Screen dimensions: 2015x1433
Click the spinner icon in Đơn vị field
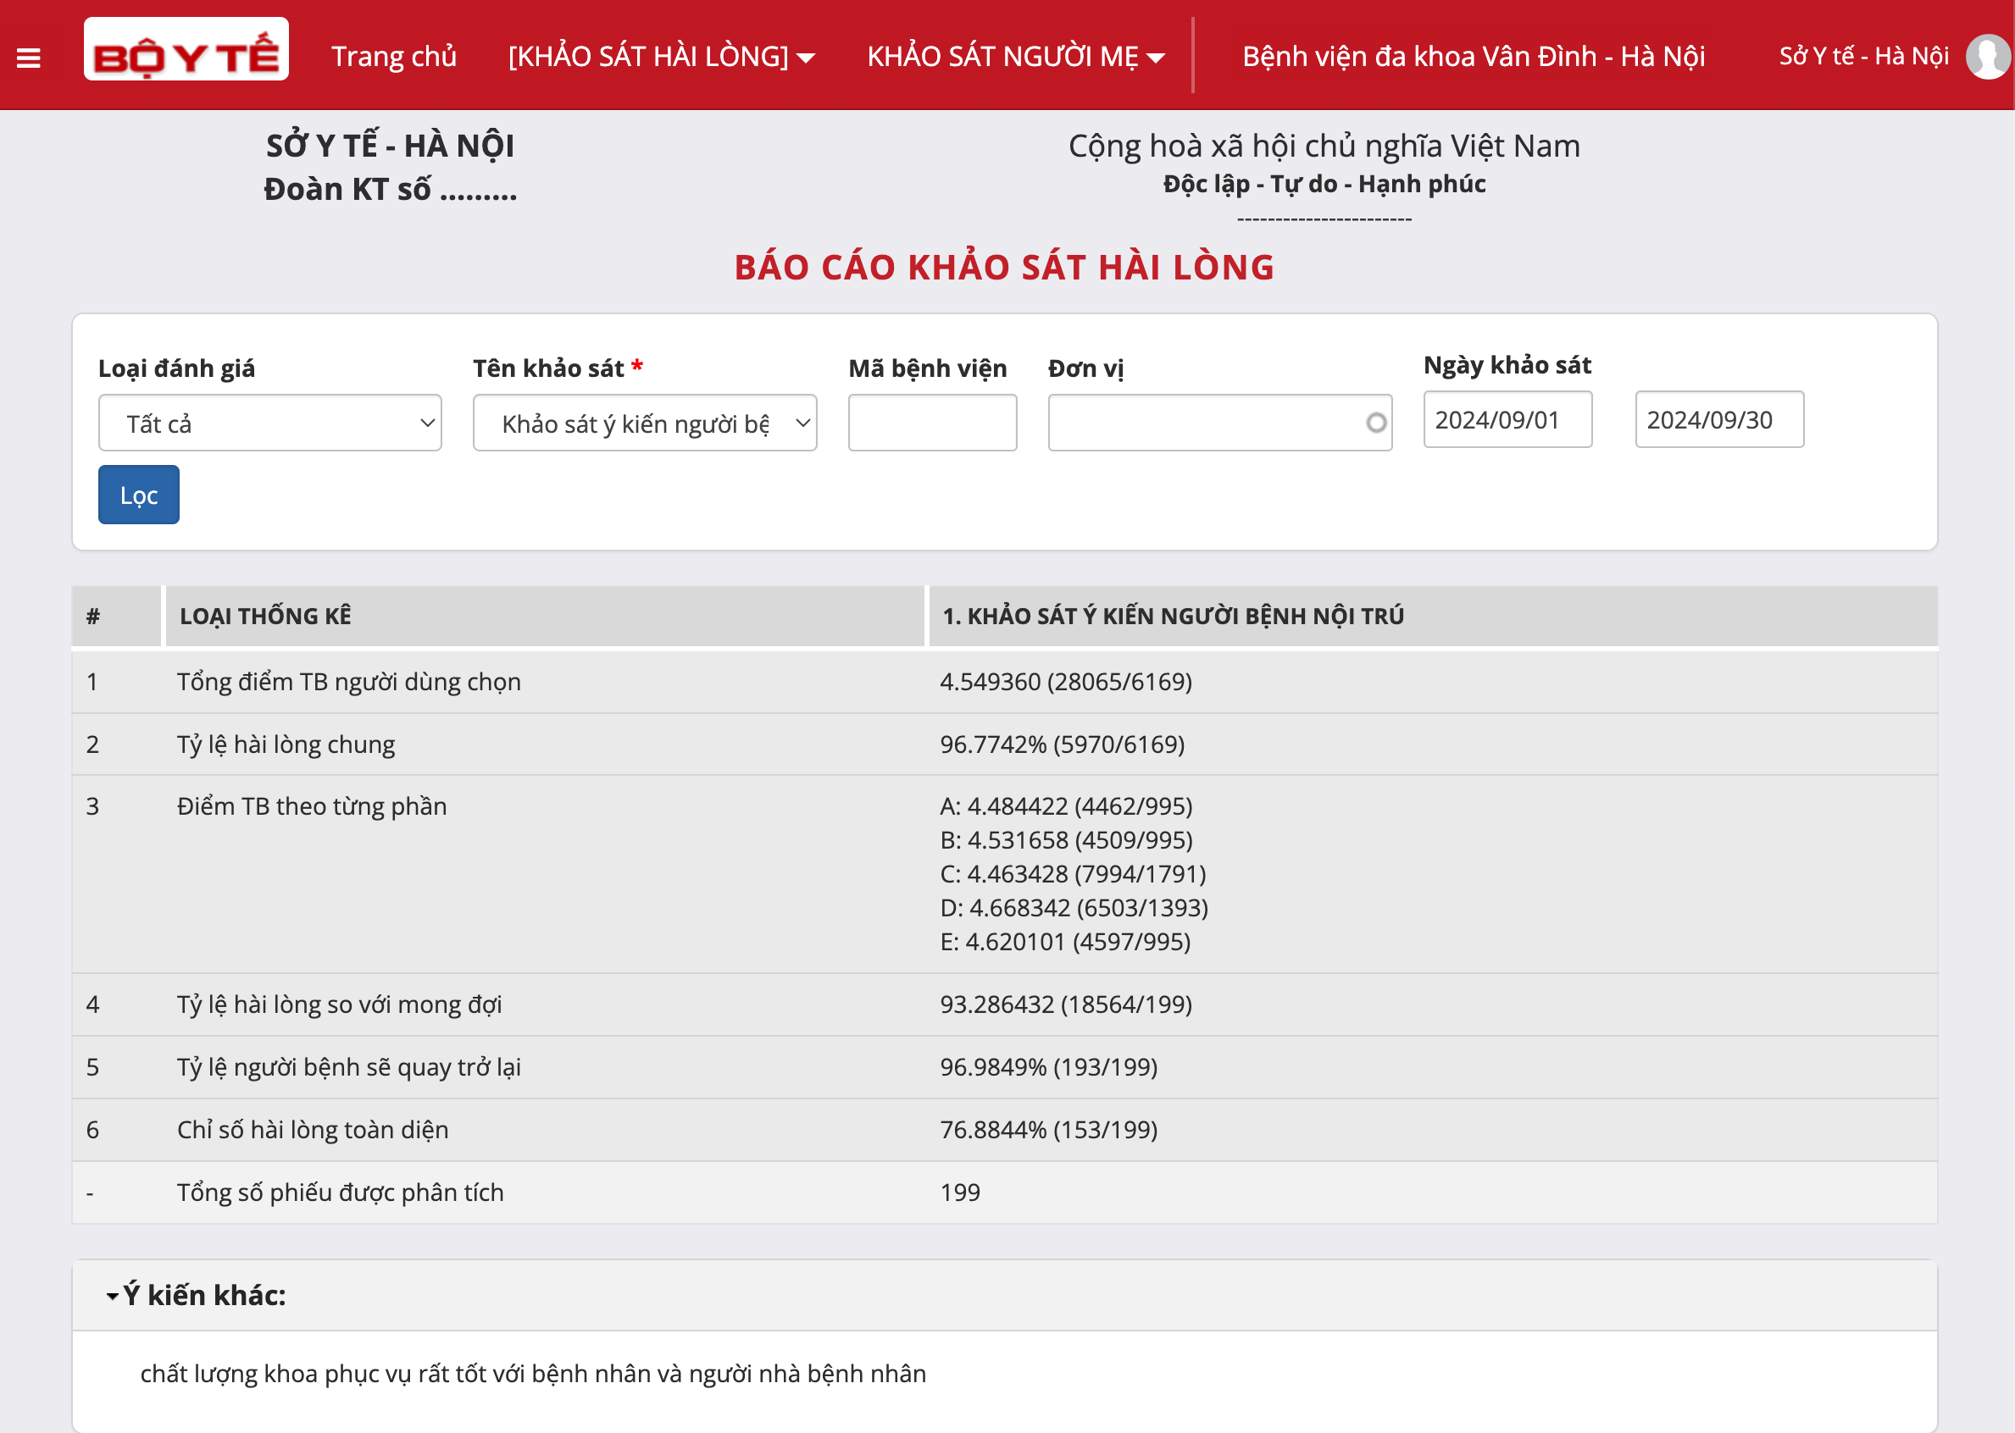pos(1375,423)
